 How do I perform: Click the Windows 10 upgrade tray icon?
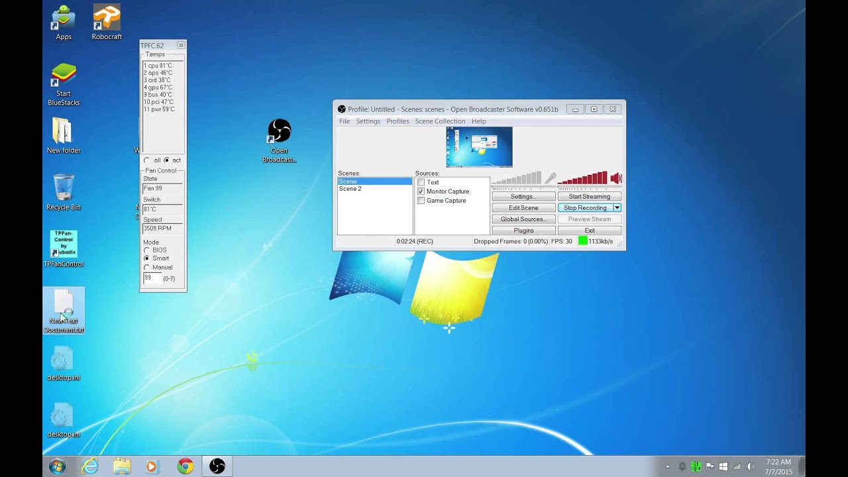tap(723, 466)
